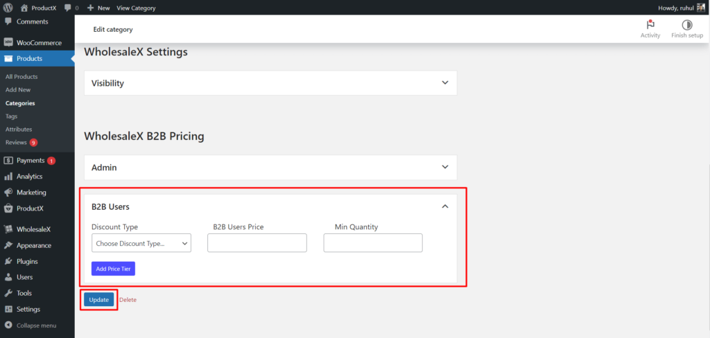Click the Products sidebar icon
Image resolution: width=710 pixels, height=338 pixels.
coord(8,58)
